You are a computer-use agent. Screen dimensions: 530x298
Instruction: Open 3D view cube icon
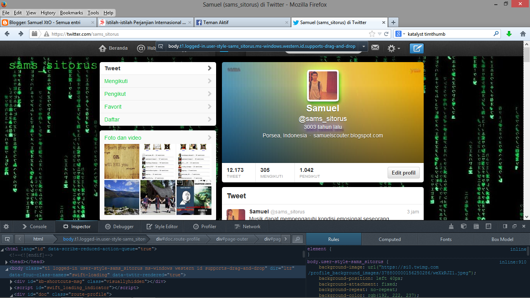point(463,227)
